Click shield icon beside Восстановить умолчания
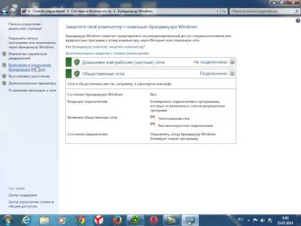Screen dimensions: 301x226 [x=4, y=76]
